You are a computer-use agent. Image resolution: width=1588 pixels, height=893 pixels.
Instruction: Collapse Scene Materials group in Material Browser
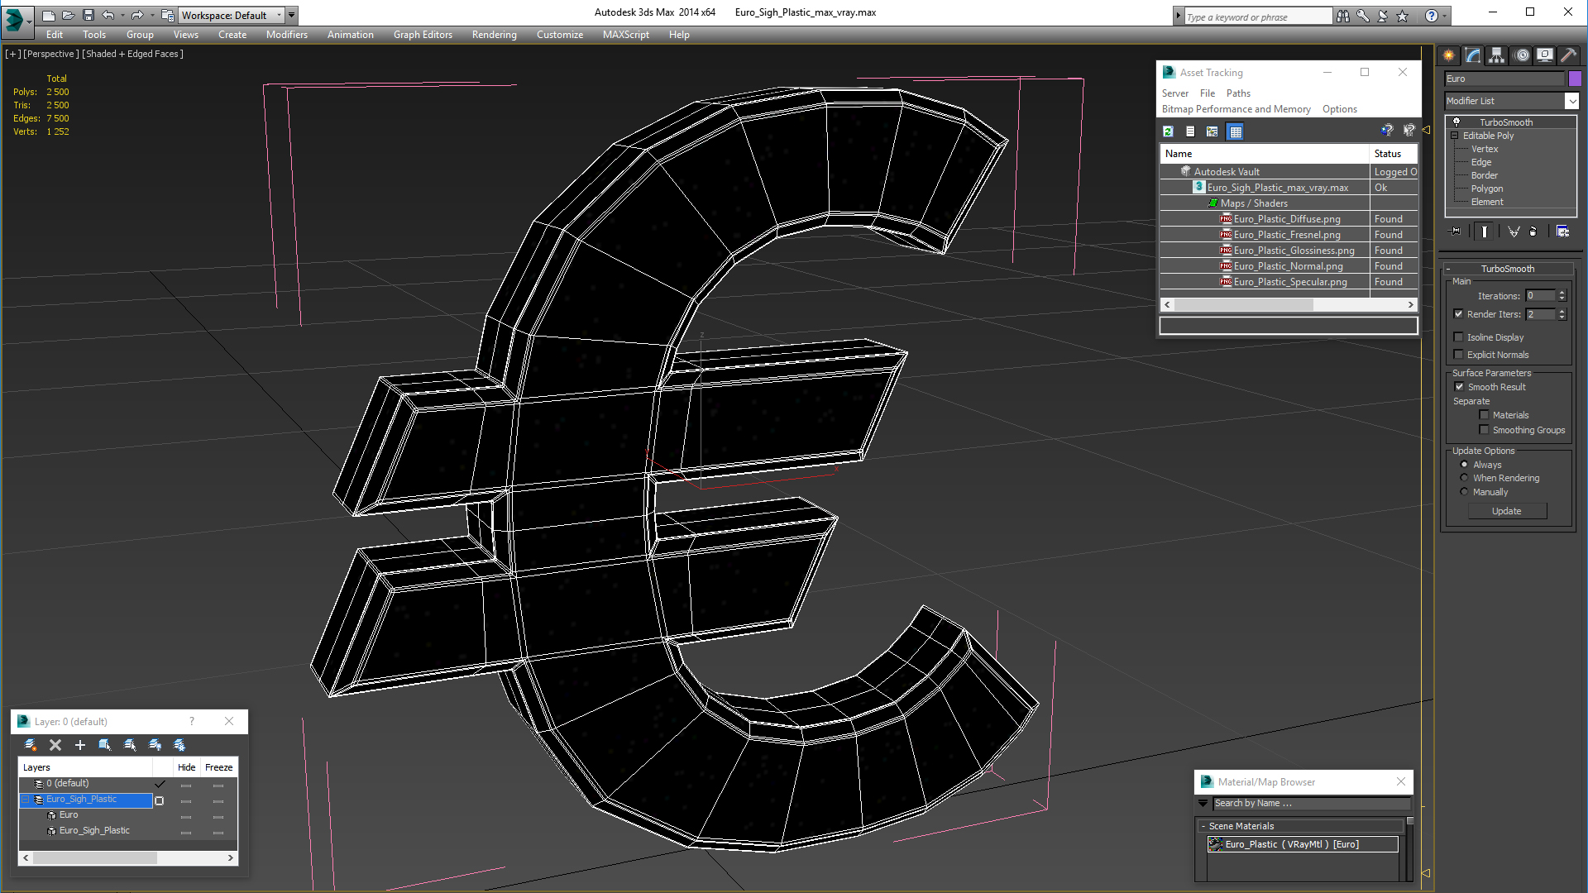point(1203,826)
